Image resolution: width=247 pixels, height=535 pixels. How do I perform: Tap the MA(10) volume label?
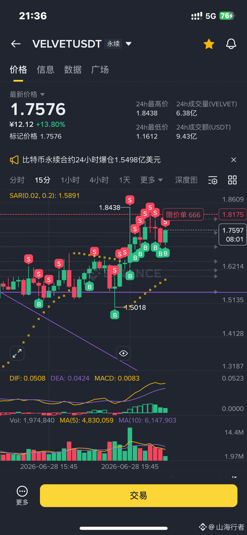tap(147, 420)
